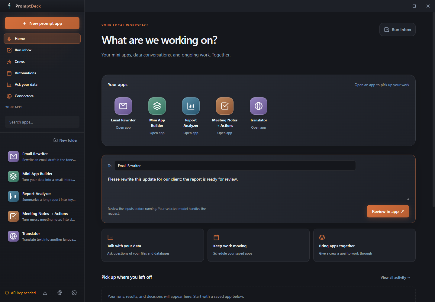Screen dimensions: 435x302
Task: Open the Talk with your data card
Action: (153, 245)
